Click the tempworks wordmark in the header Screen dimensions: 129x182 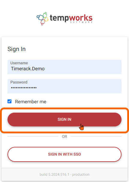(x=71, y=18)
